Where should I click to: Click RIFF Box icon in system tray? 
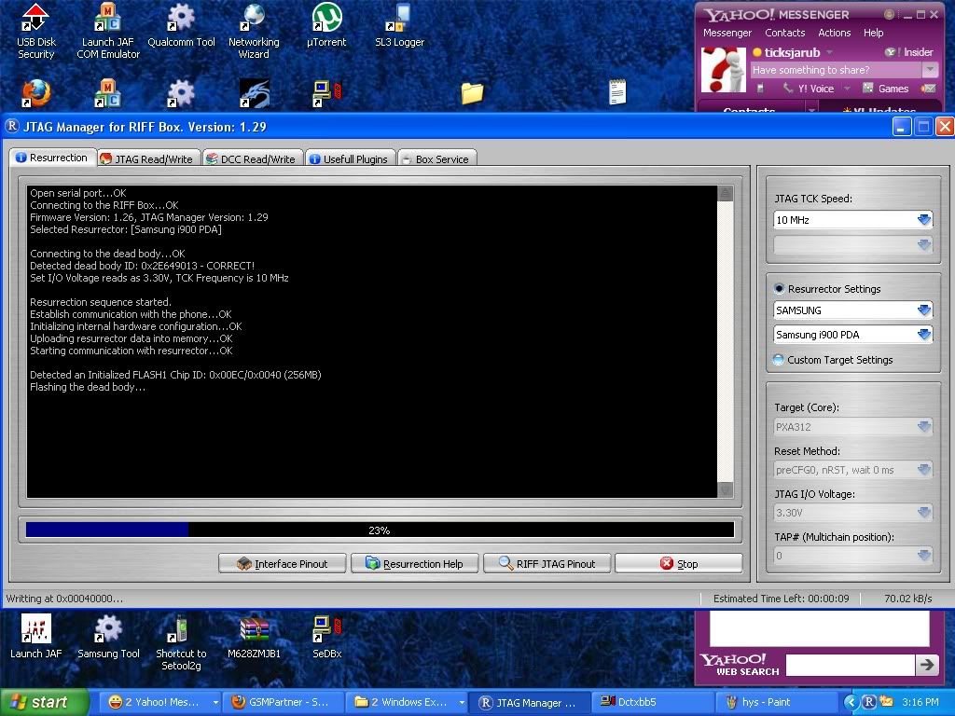pyautogui.click(x=869, y=702)
